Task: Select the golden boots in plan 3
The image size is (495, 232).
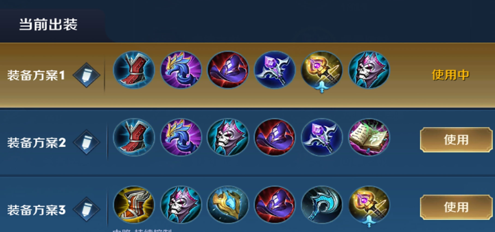Action: [x=134, y=205]
